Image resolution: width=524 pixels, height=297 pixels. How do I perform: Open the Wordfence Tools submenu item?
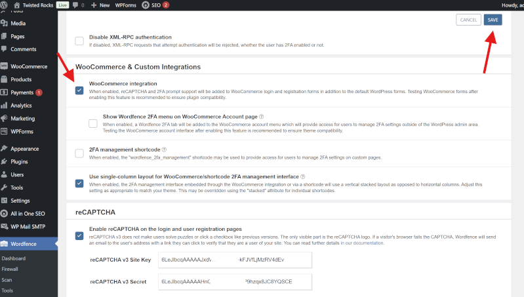[x=7, y=290]
